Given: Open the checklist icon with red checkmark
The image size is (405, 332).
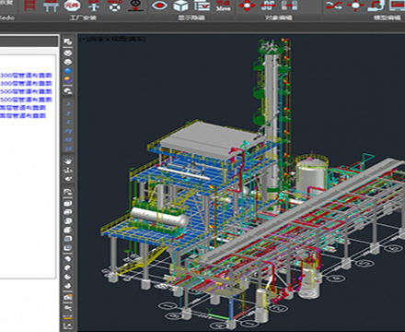Looking at the screenshot, I should tap(202, 6).
